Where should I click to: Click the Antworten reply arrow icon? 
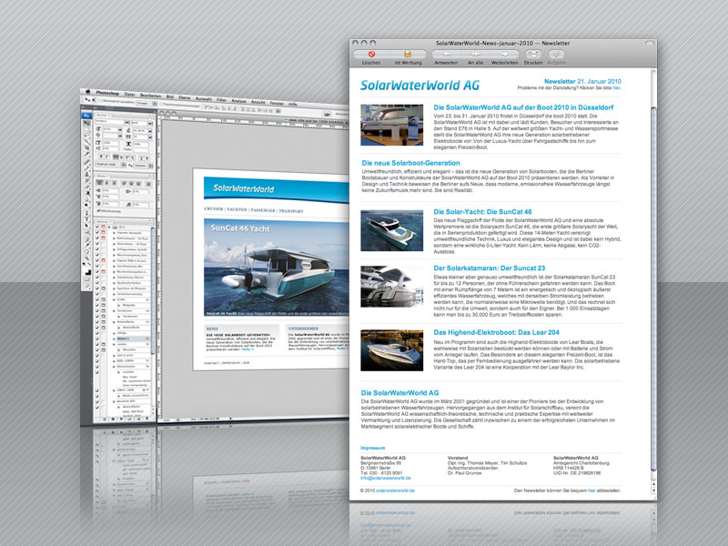[446, 55]
